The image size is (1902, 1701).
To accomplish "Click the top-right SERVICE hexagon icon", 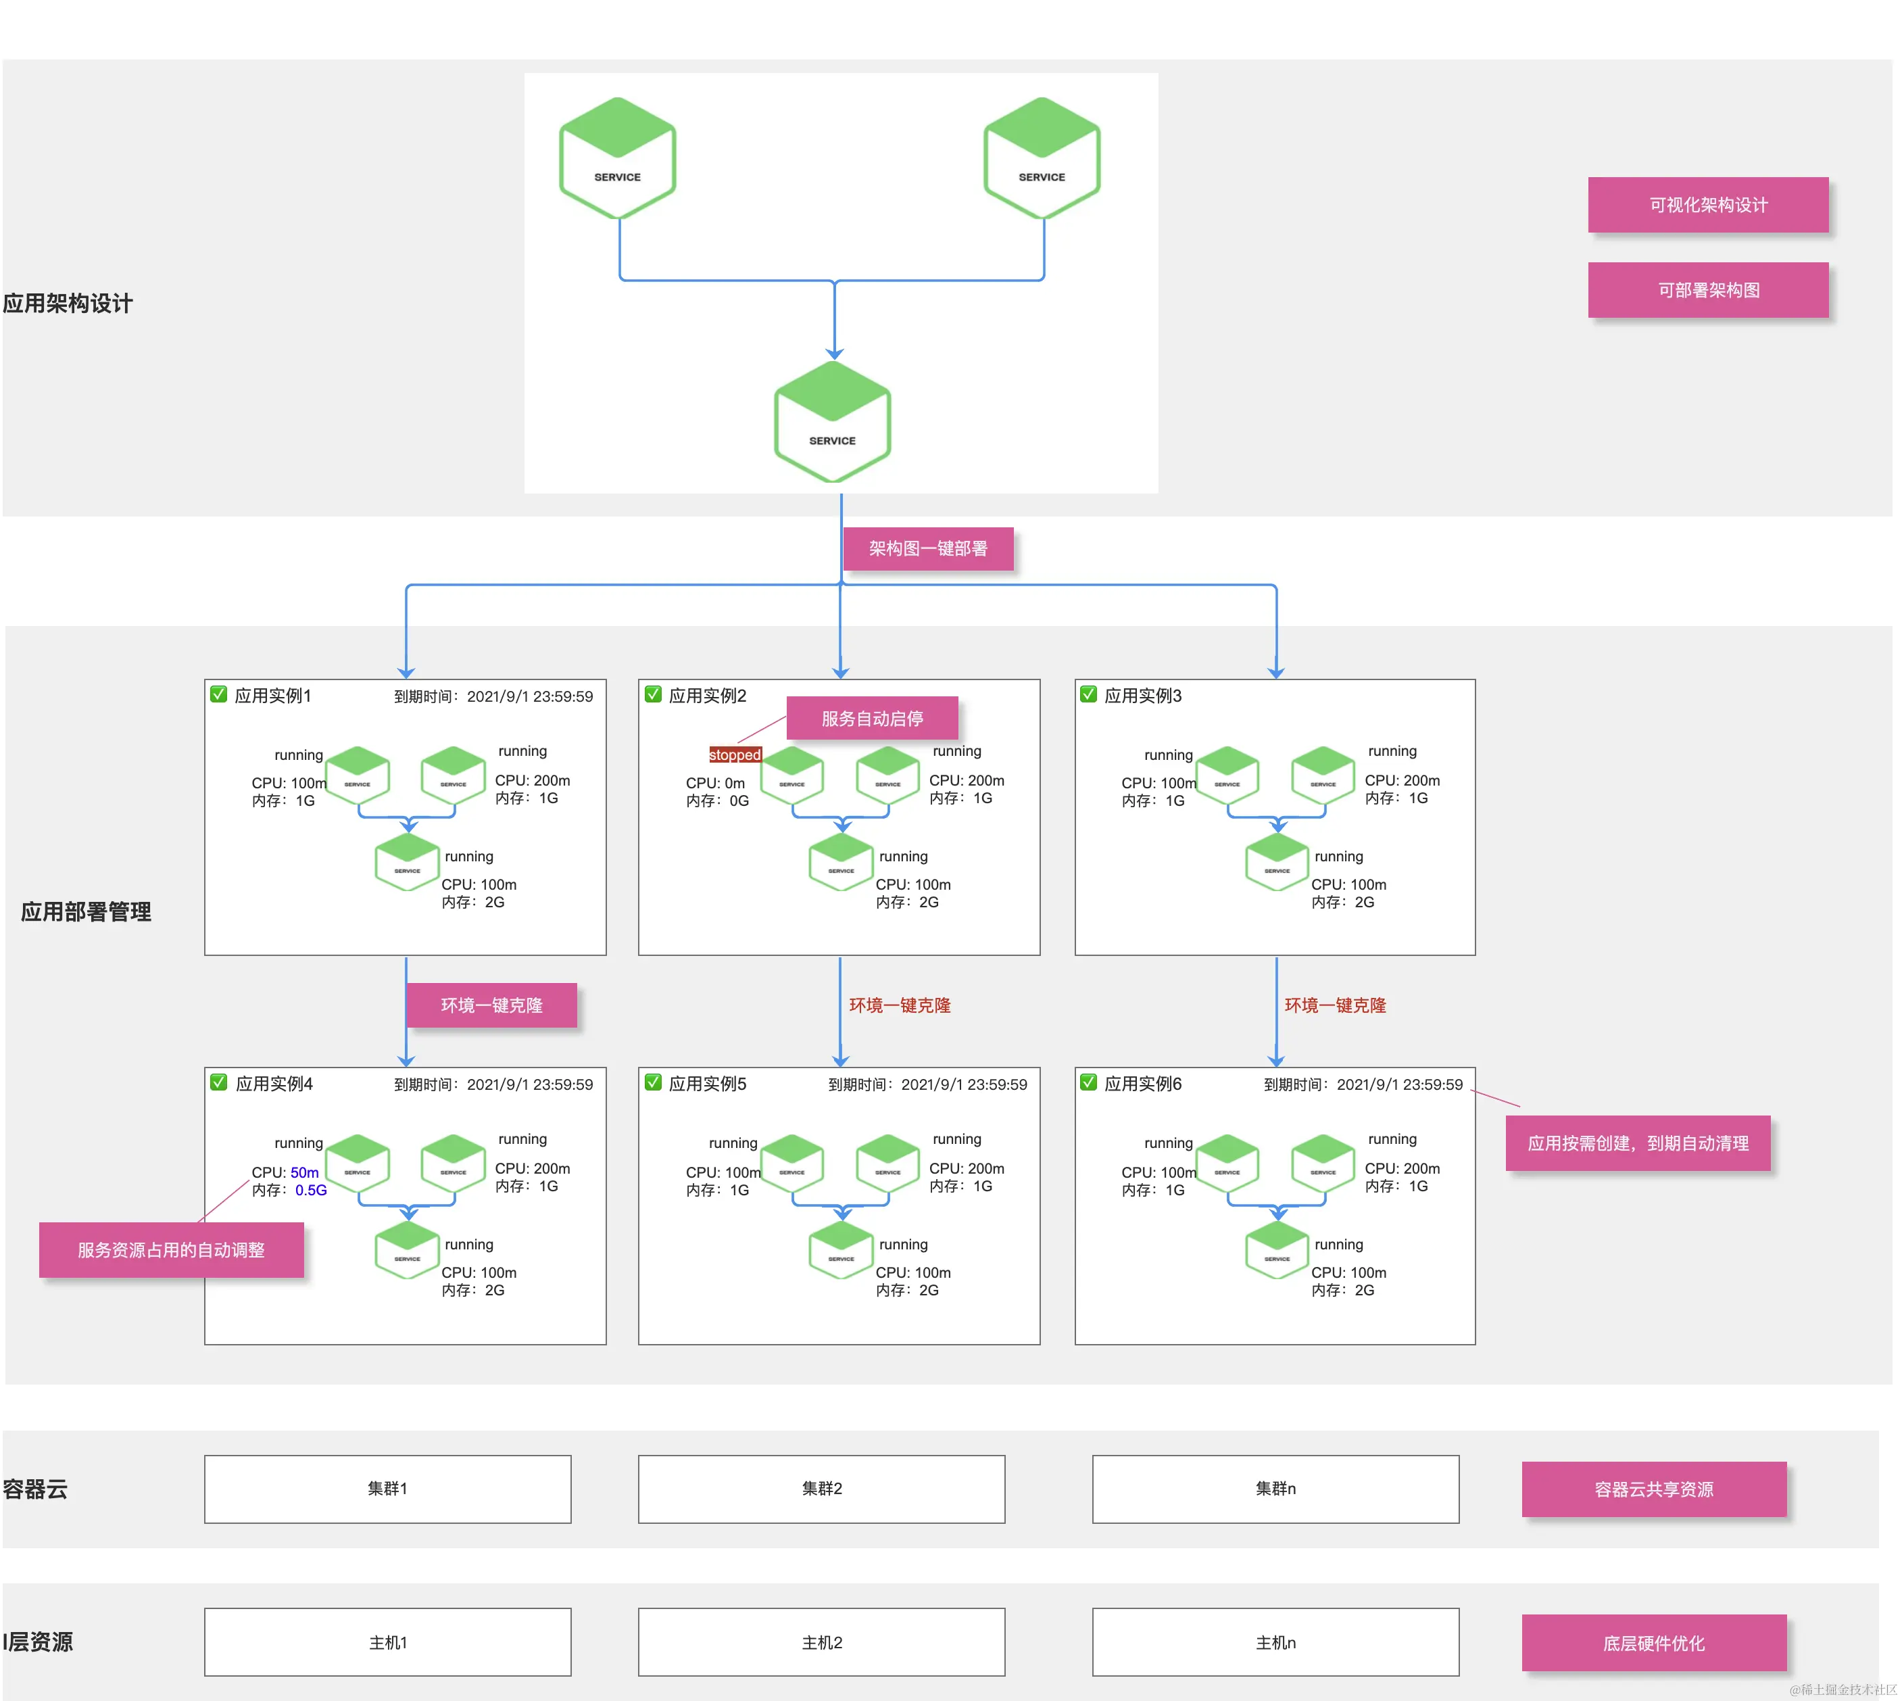I will pos(1042,158).
